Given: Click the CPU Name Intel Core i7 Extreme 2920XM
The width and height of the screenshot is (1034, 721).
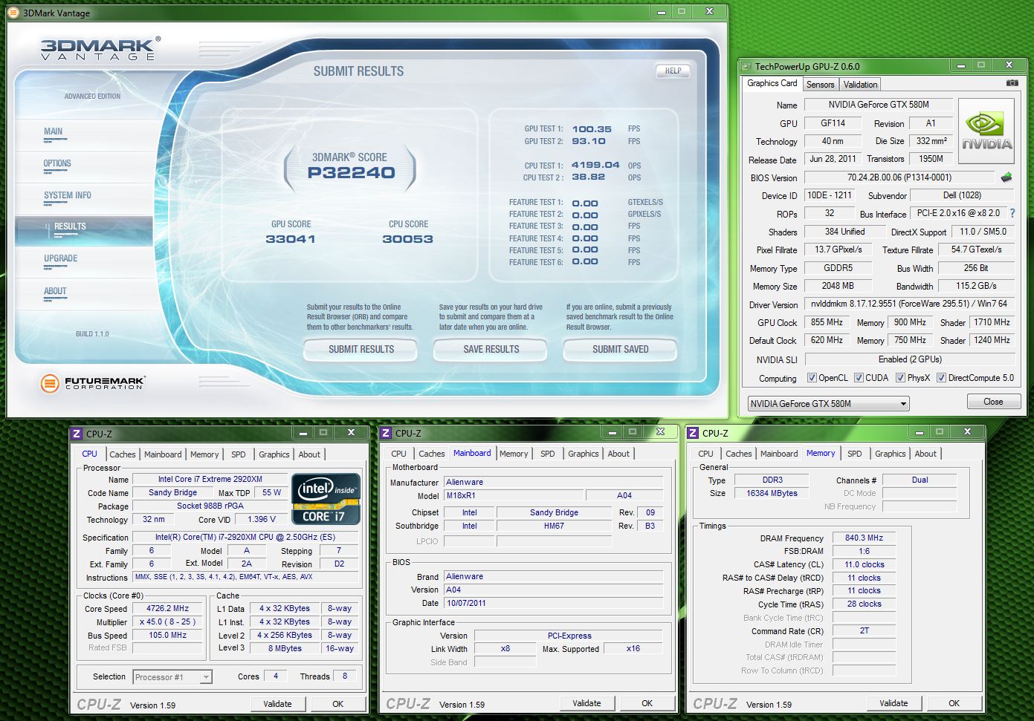Looking at the screenshot, I should [x=210, y=479].
